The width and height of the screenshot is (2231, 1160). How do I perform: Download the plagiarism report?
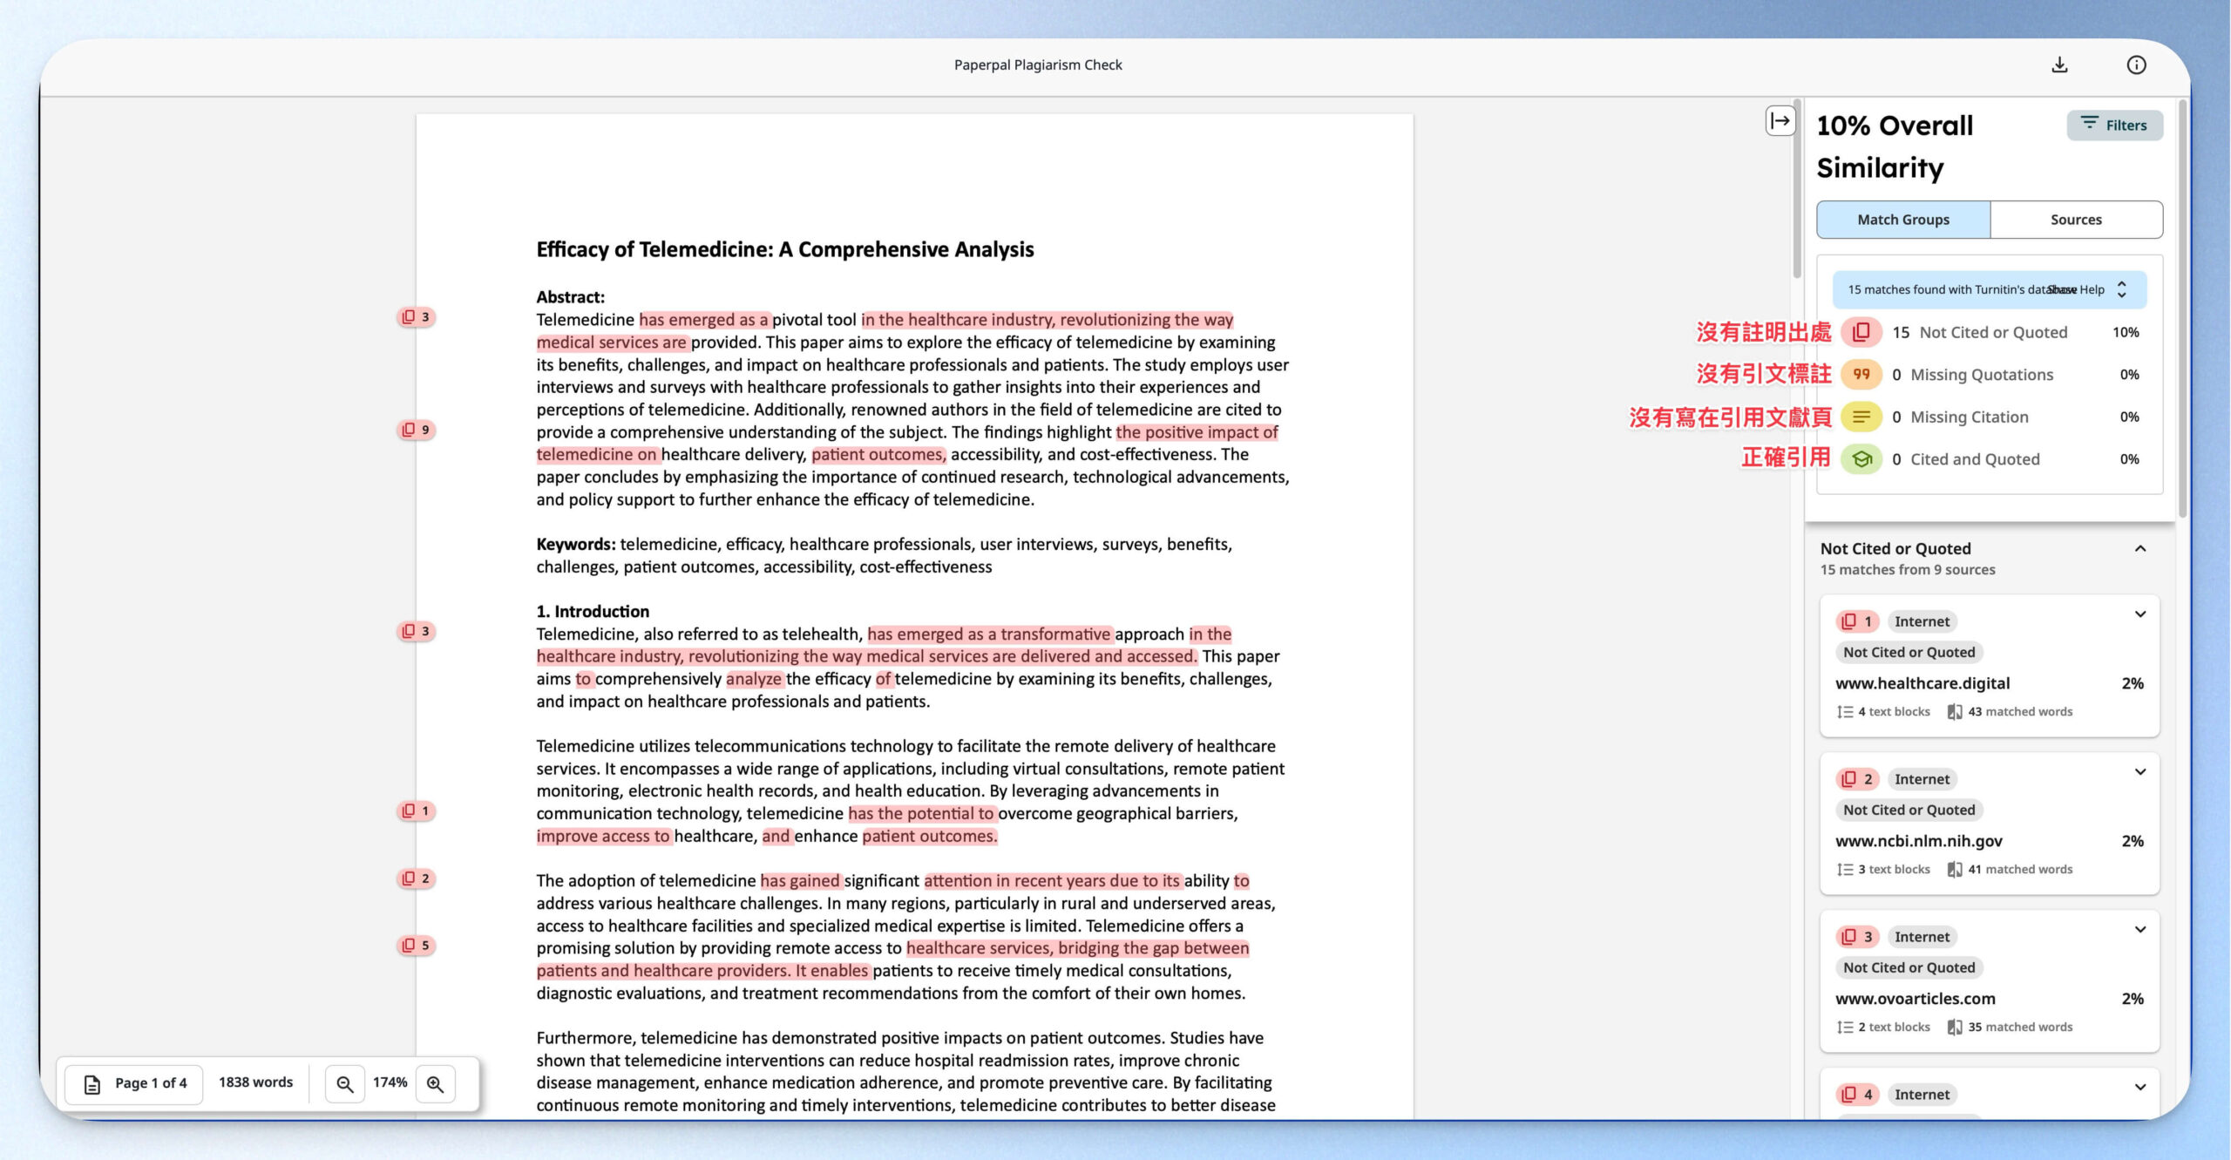(2059, 64)
